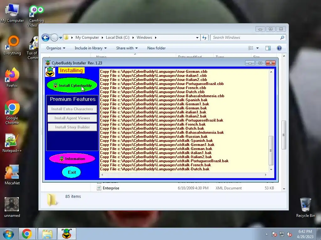
Task: Open recent pages dropdown in Explorer
Action: click(61, 38)
